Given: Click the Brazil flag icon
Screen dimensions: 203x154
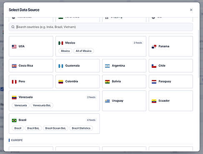Looking at the screenshot, I should pyautogui.click(x=14, y=120).
